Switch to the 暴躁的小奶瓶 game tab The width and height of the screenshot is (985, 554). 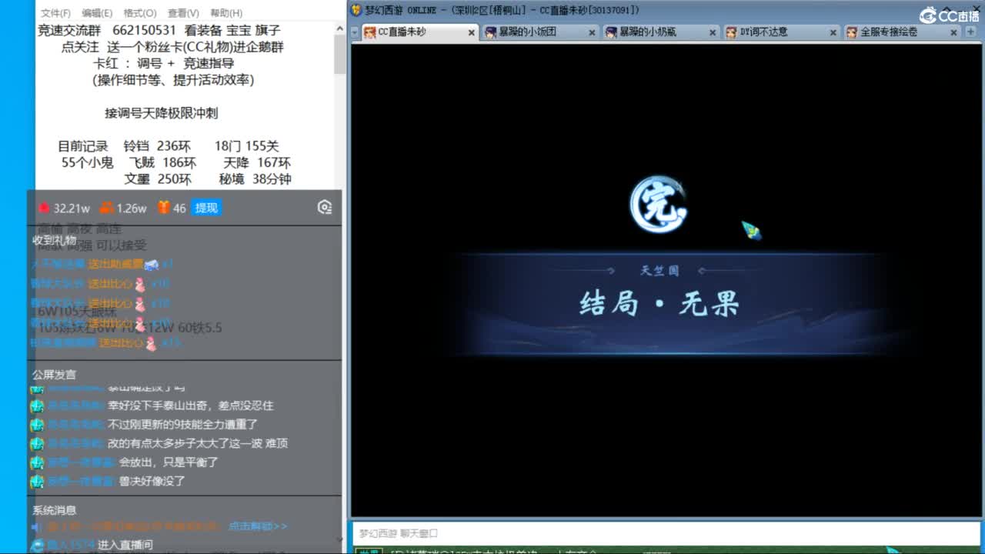coord(661,32)
